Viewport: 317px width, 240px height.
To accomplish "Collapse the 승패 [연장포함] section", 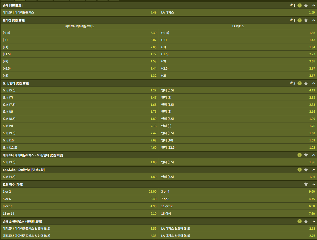I will coord(314,5).
